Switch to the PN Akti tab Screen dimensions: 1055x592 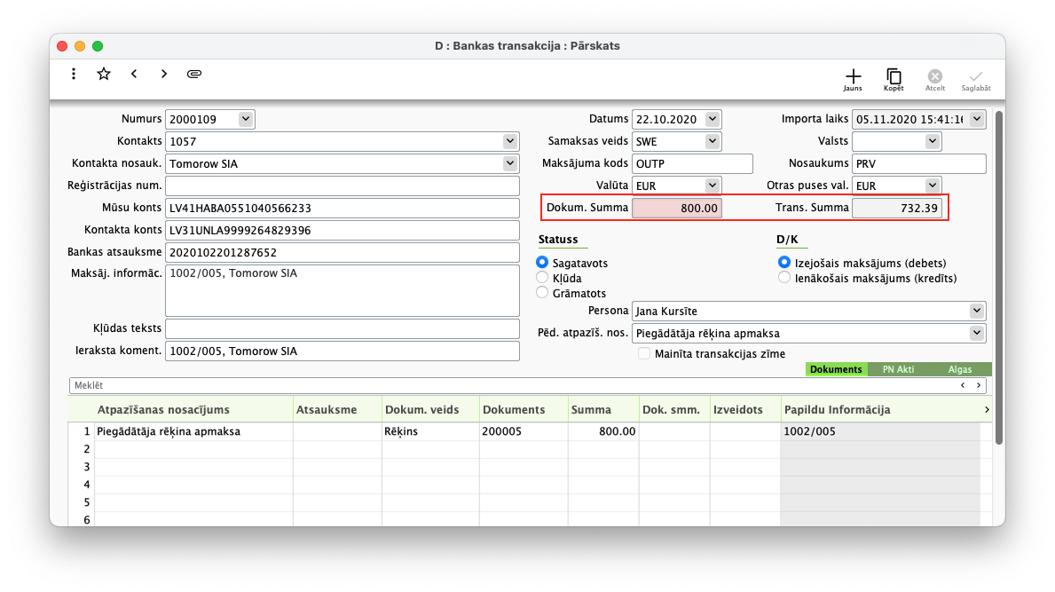[x=898, y=369]
